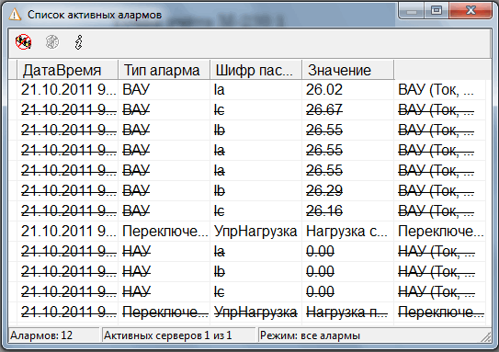Screen dimensions: 499x352
Task: Click НАУ type in the Ia row
Action: tap(164, 252)
